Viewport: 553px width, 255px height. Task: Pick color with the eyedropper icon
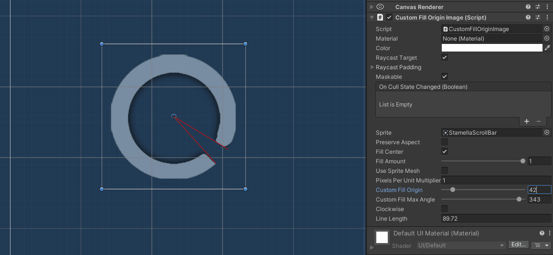(x=548, y=48)
